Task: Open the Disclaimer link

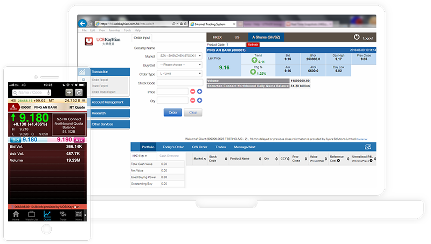Action: (362, 139)
